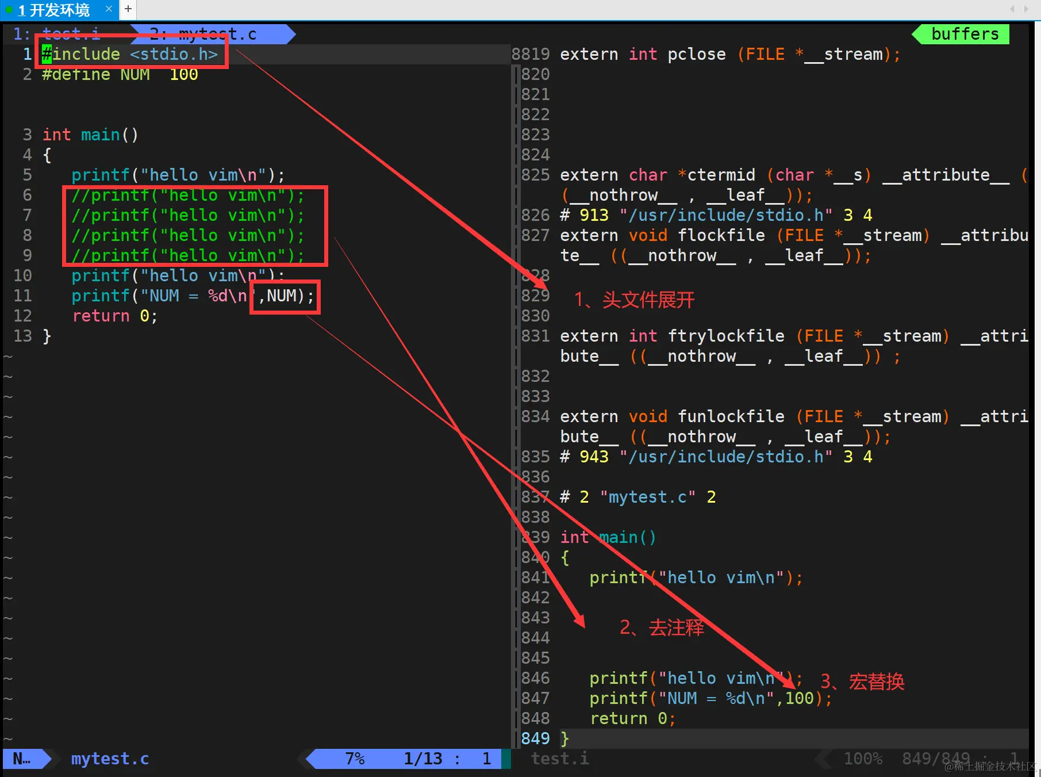Click the opening brace on line 4

(x=47, y=155)
